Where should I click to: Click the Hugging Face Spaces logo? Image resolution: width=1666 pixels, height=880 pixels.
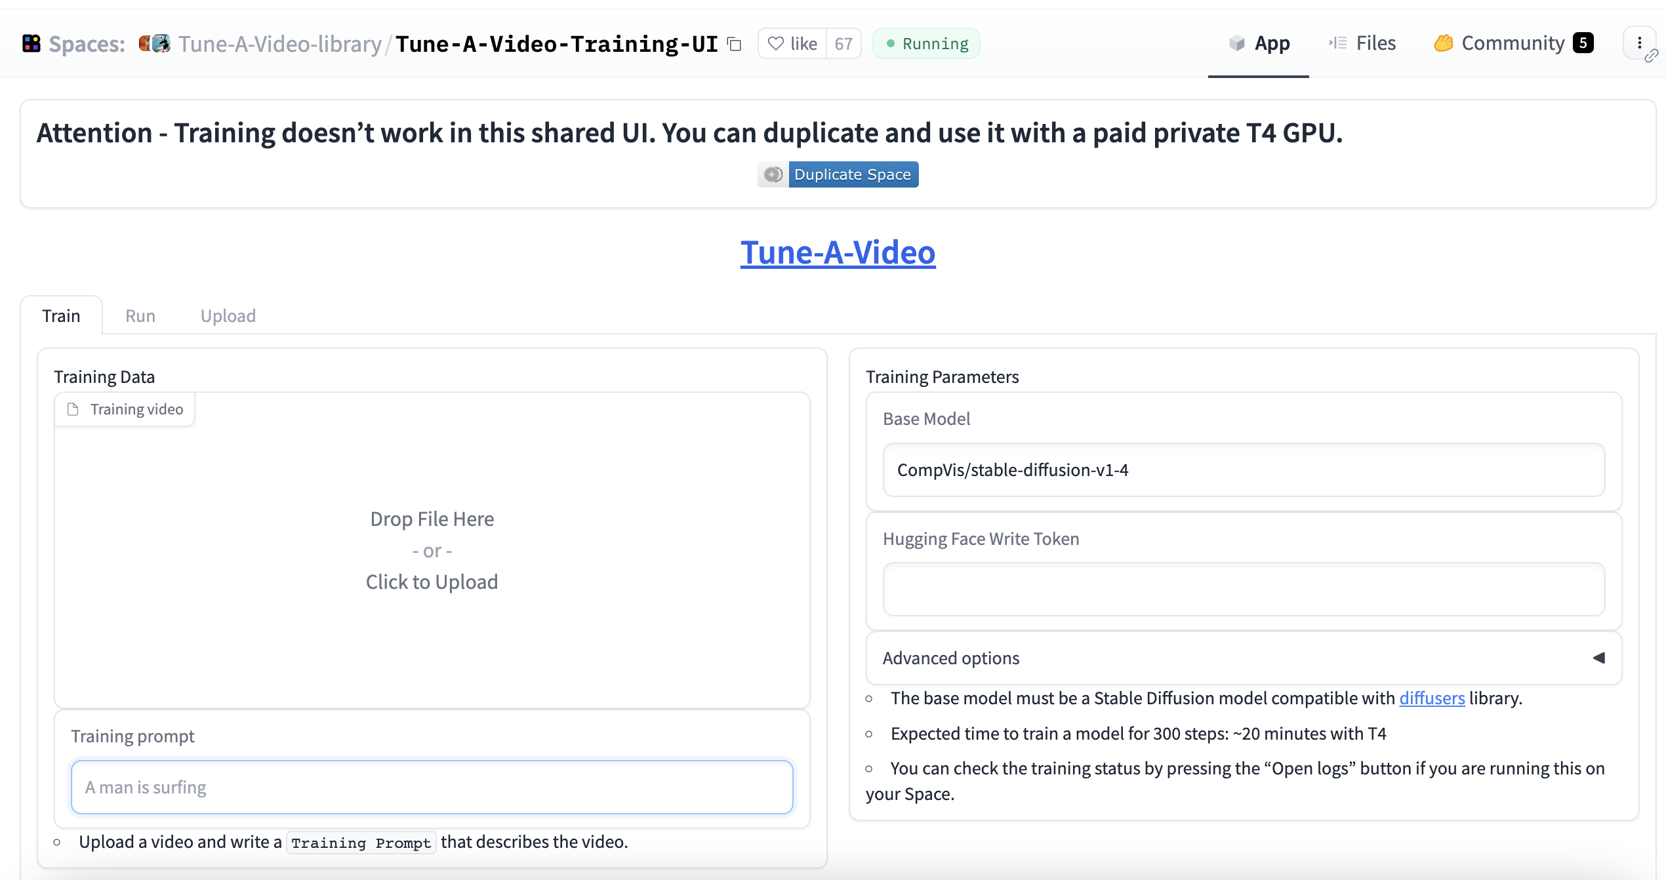point(31,43)
